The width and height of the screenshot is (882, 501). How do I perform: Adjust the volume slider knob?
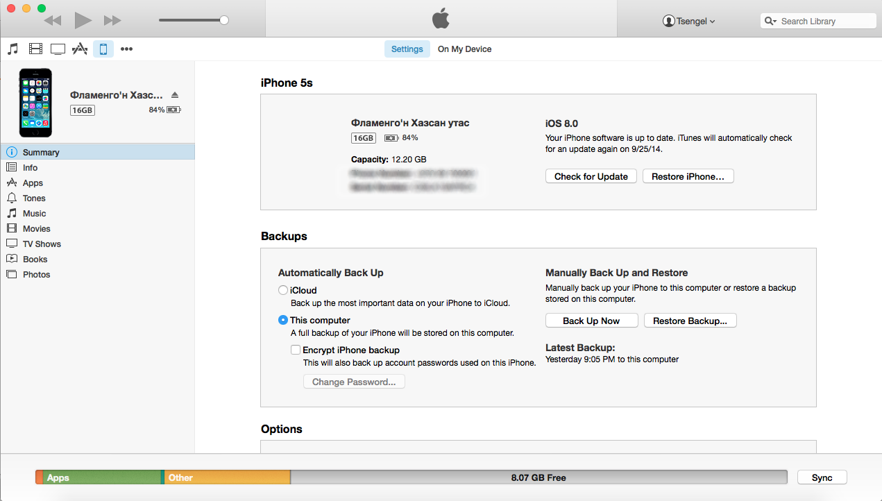(224, 20)
